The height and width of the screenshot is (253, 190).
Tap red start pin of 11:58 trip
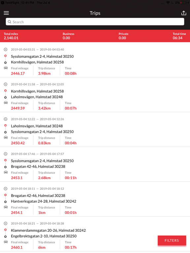point(5,91)
